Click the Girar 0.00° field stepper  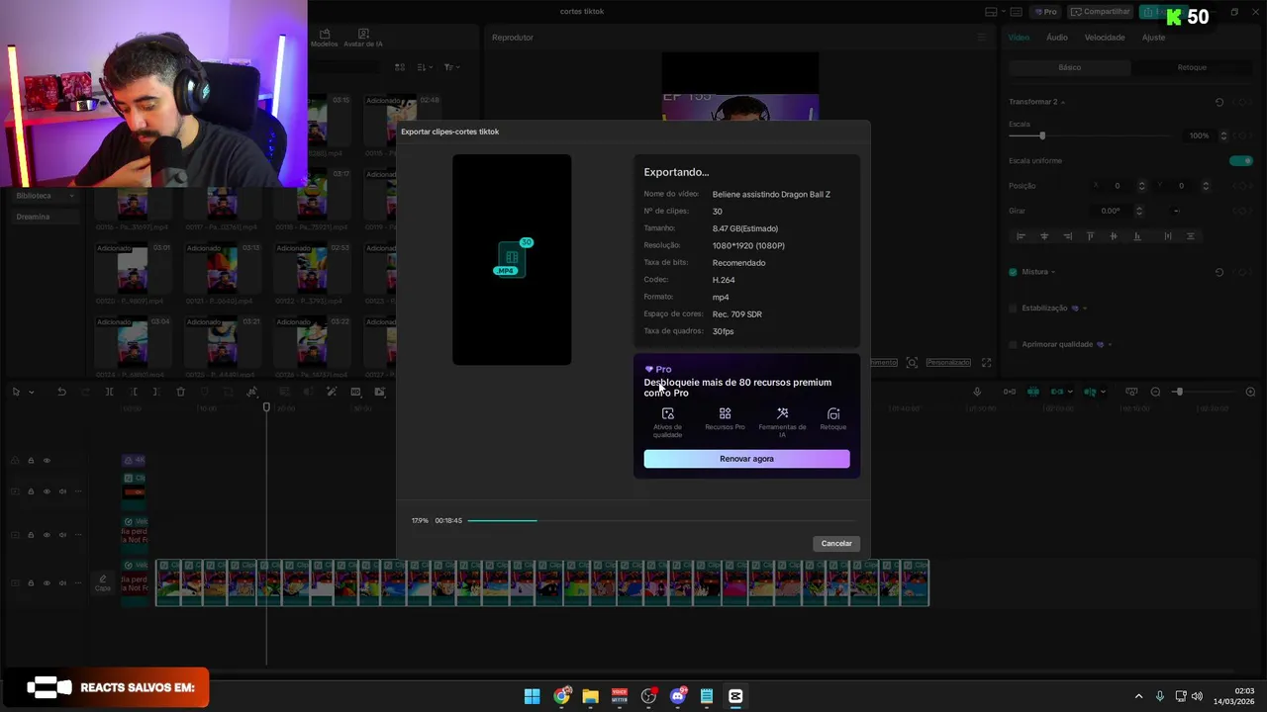coord(1138,211)
